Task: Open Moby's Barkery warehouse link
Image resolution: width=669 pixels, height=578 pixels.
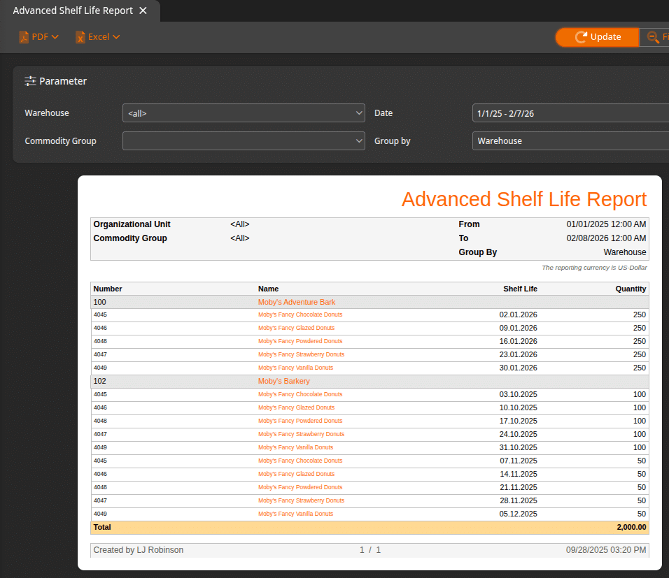Action: click(283, 382)
